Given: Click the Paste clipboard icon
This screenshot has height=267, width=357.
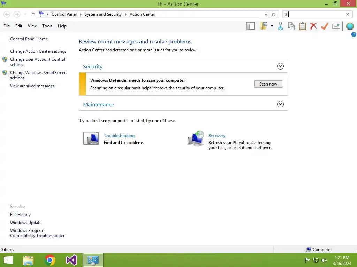Looking at the screenshot, I should point(302,26).
